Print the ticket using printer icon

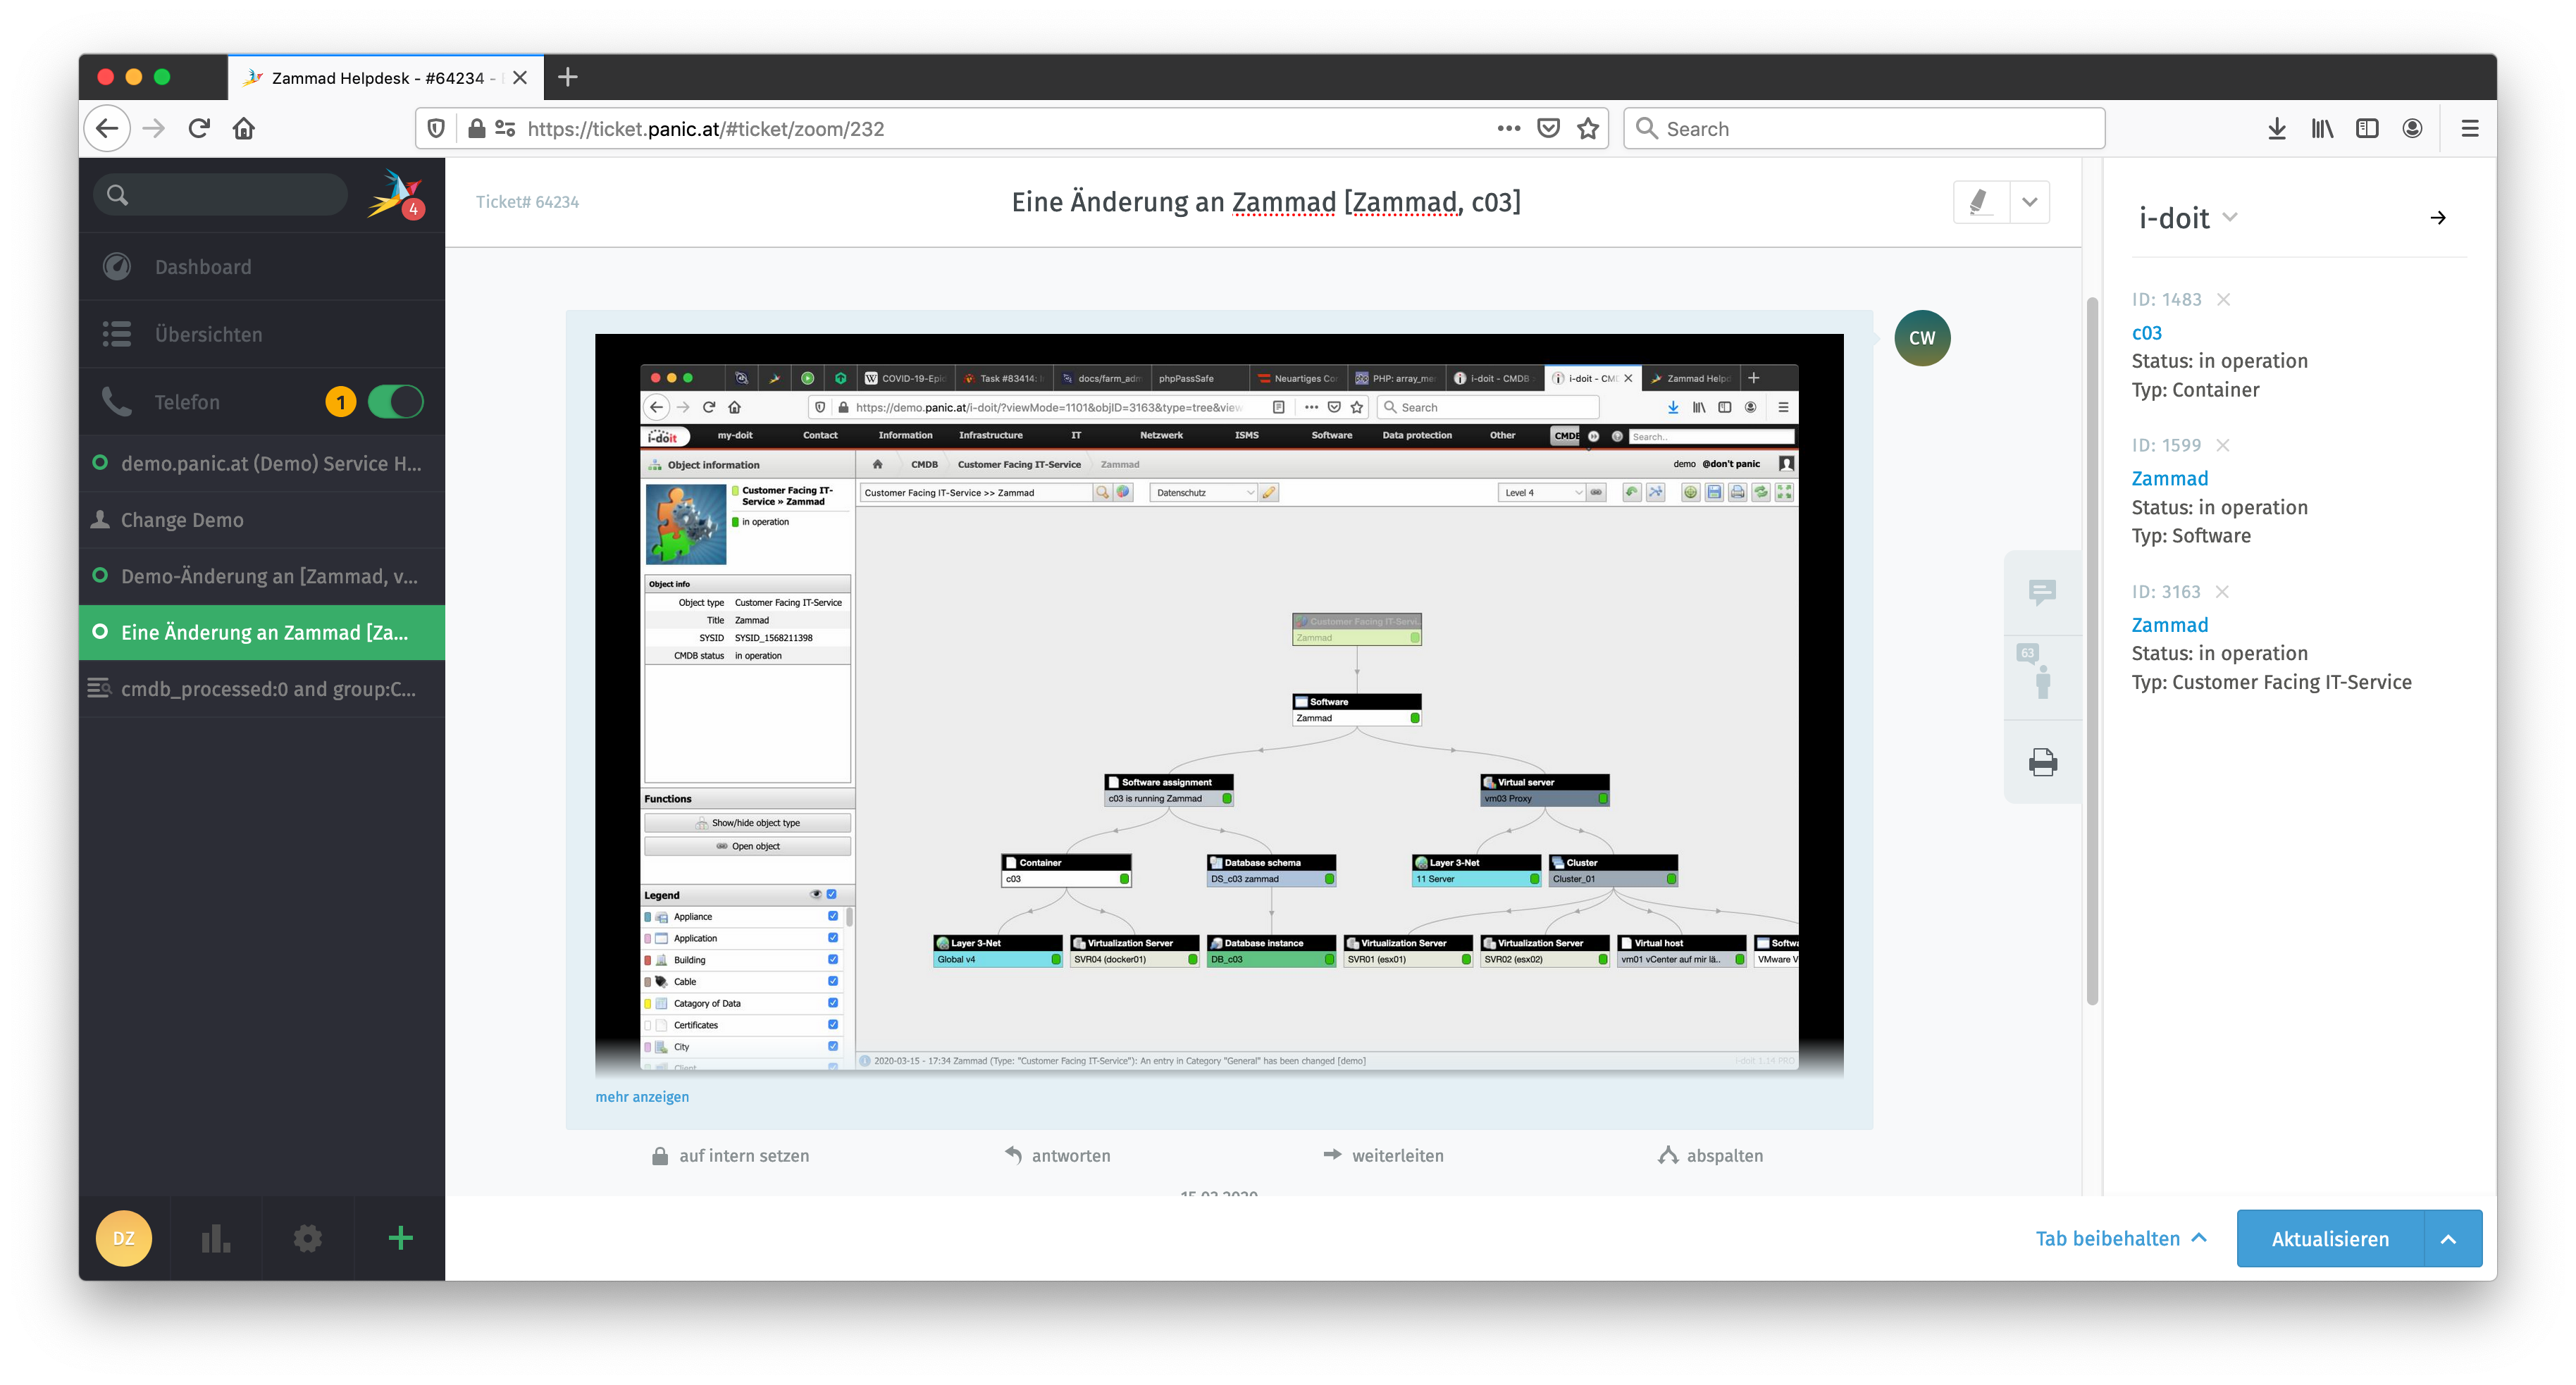2042,763
